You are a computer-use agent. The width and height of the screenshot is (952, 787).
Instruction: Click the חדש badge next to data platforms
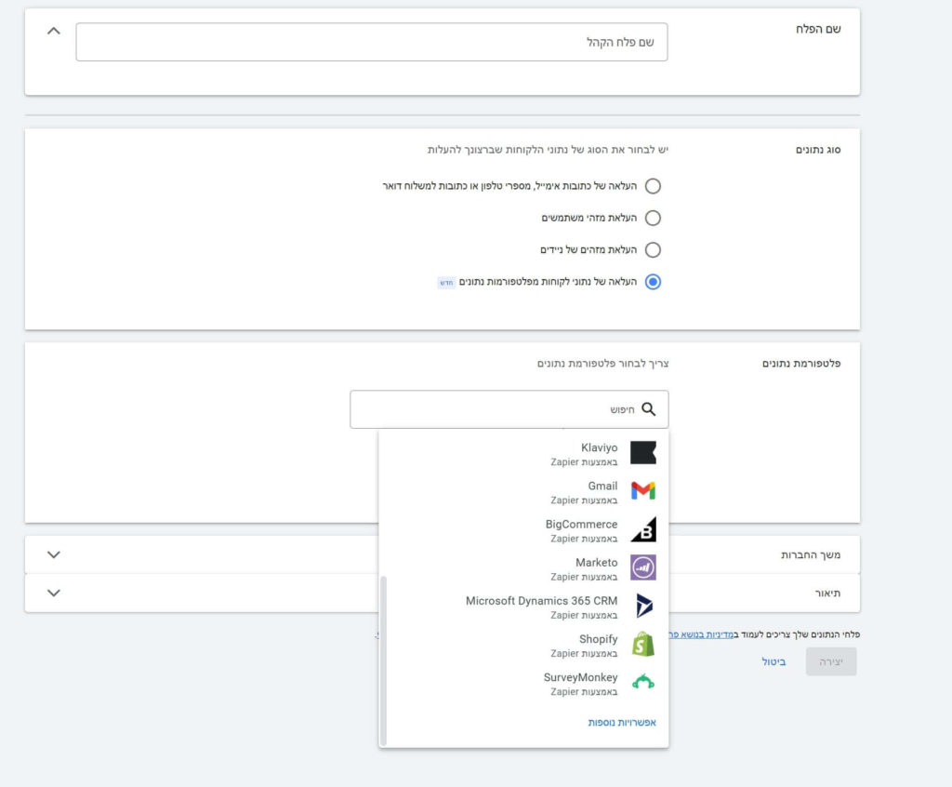point(446,283)
